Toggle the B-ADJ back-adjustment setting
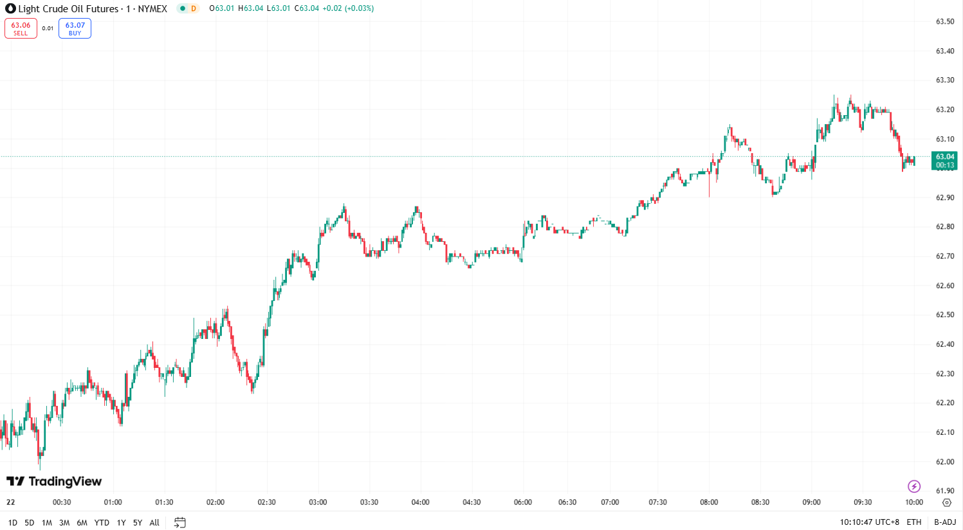963x530 pixels. coord(945,522)
